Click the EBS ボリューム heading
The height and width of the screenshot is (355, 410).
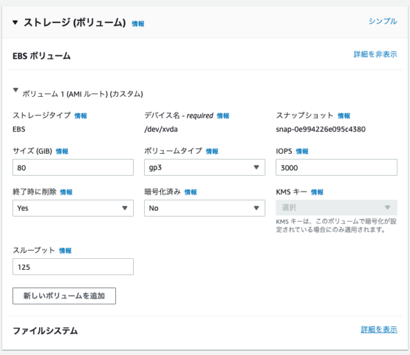(x=42, y=56)
